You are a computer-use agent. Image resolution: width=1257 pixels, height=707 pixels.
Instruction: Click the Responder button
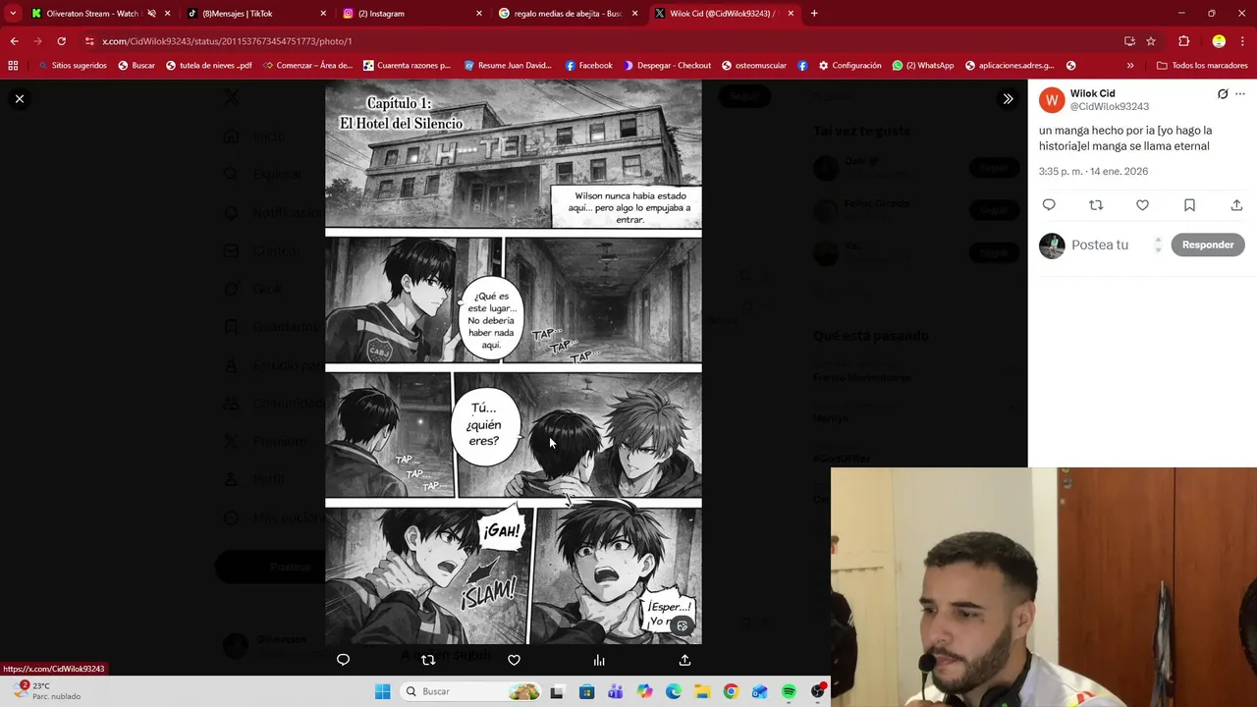tap(1208, 245)
